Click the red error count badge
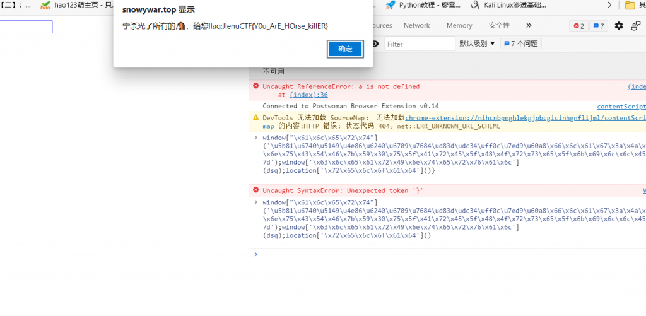Screen dimensions: 646x316 coord(577,26)
